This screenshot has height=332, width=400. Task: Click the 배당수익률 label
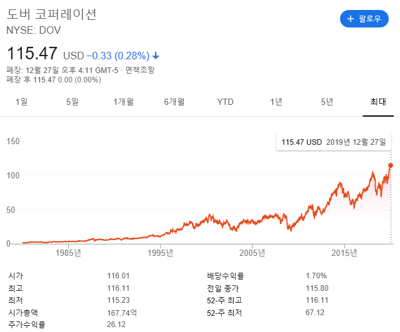coord(226,276)
